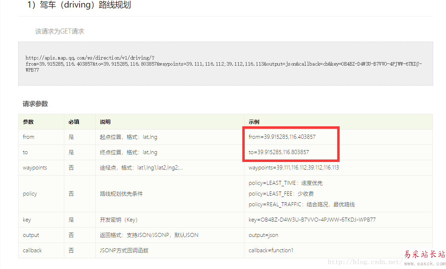Click 'policy=REAL_TRAFFIC' example line

pyautogui.click(x=302, y=204)
